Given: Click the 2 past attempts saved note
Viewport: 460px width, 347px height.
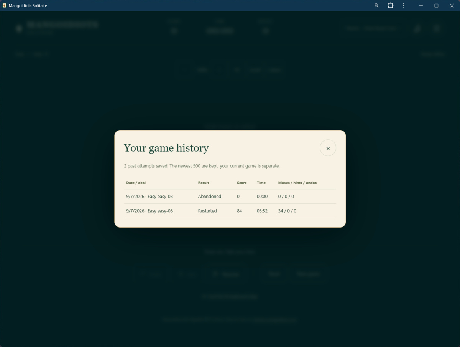Looking at the screenshot, I should point(202,166).
